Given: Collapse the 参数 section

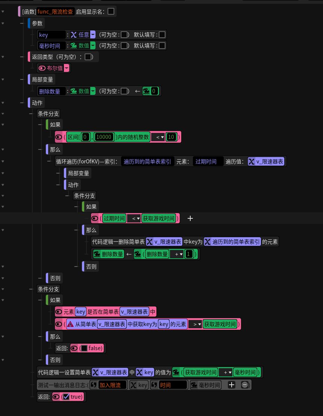Looking at the screenshot, I should pos(22,23).
